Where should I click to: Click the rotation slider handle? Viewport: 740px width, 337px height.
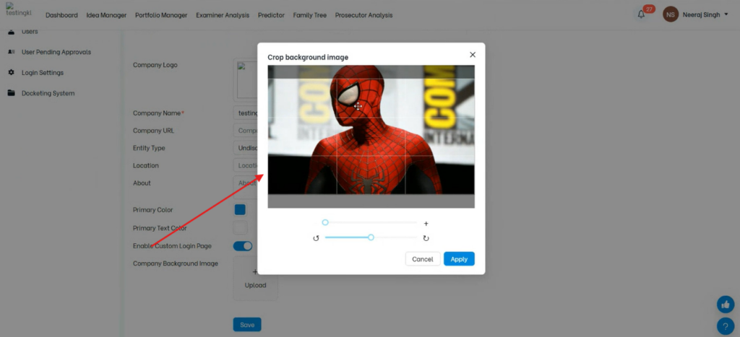pyautogui.click(x=371, y=237)
